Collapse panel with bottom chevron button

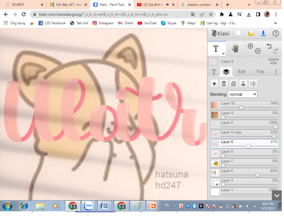pyautogui.click(x=277, y=195)
